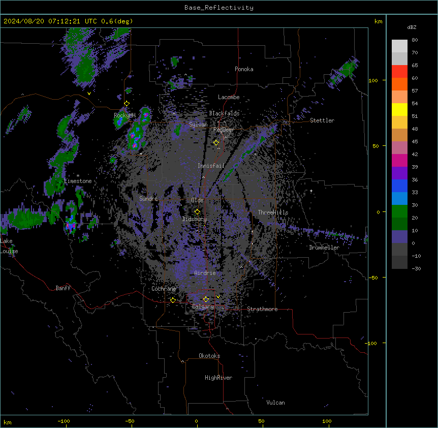The image size is (438, 428).
Task: Select the orange 60-57 dBZ legend swatch
Action: pos(399,84)
